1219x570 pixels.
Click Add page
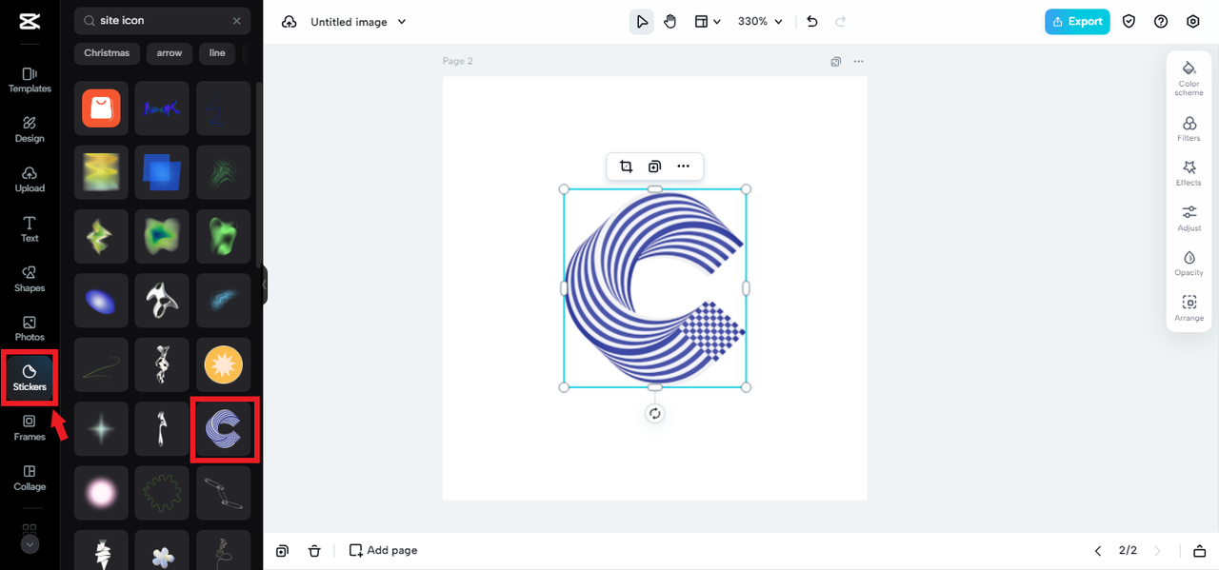tap(383, 551)
